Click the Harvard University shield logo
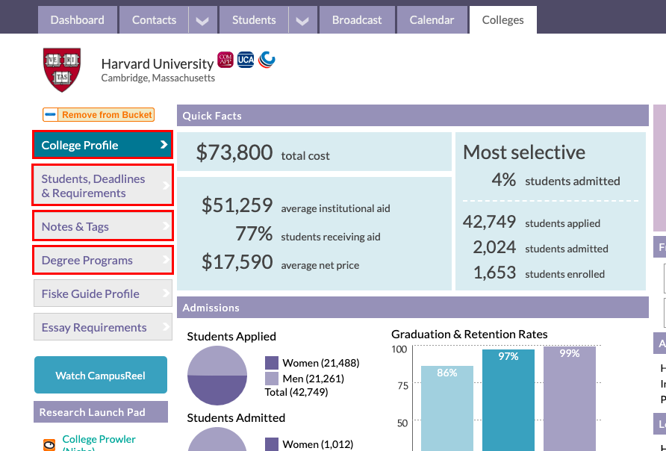This screenshot has width=666, height=451. [x=62, y=69]
